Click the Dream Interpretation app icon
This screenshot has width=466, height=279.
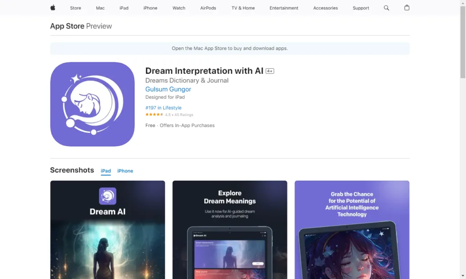coord(92,104)
